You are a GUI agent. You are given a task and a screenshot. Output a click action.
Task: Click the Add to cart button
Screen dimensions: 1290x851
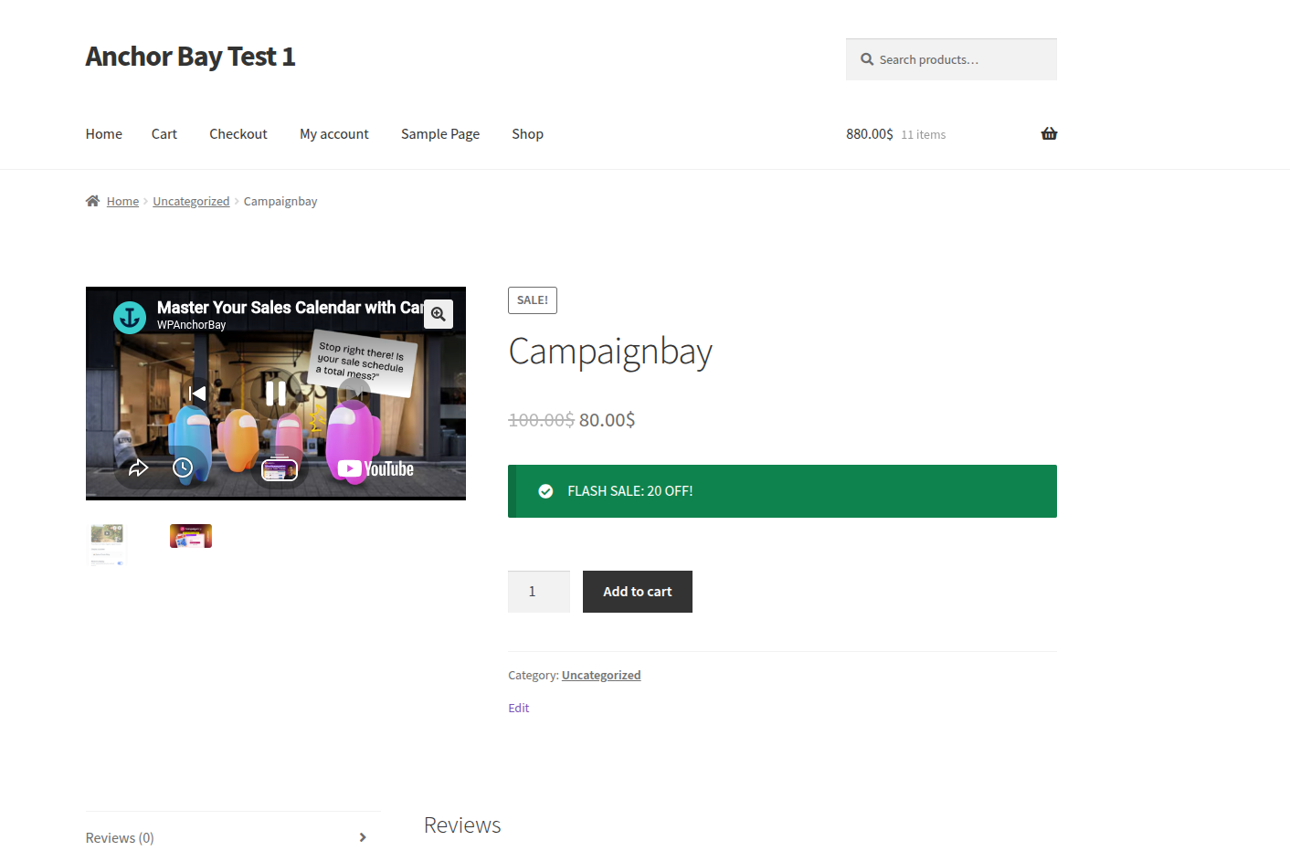pyautogui.click(x=637, y=591)
